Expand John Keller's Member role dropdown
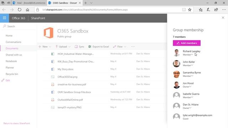 pos(188,65)
